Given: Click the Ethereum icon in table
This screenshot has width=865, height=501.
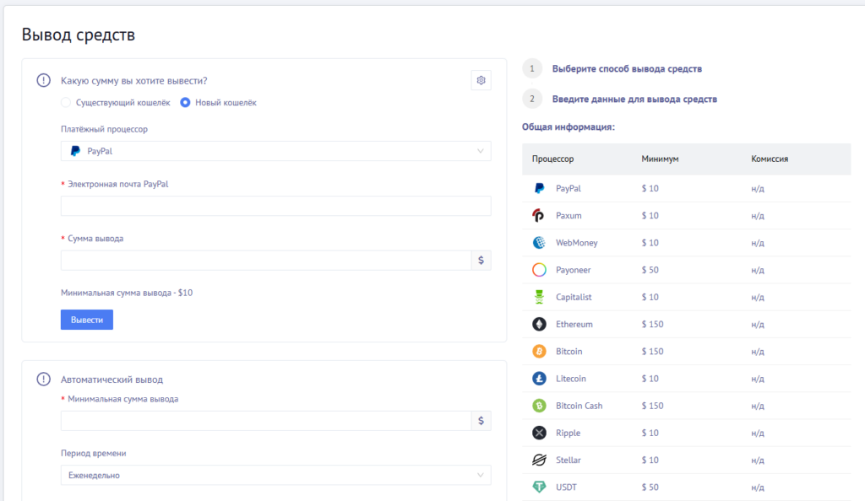Looking at the screenshot, I should 539,324.
